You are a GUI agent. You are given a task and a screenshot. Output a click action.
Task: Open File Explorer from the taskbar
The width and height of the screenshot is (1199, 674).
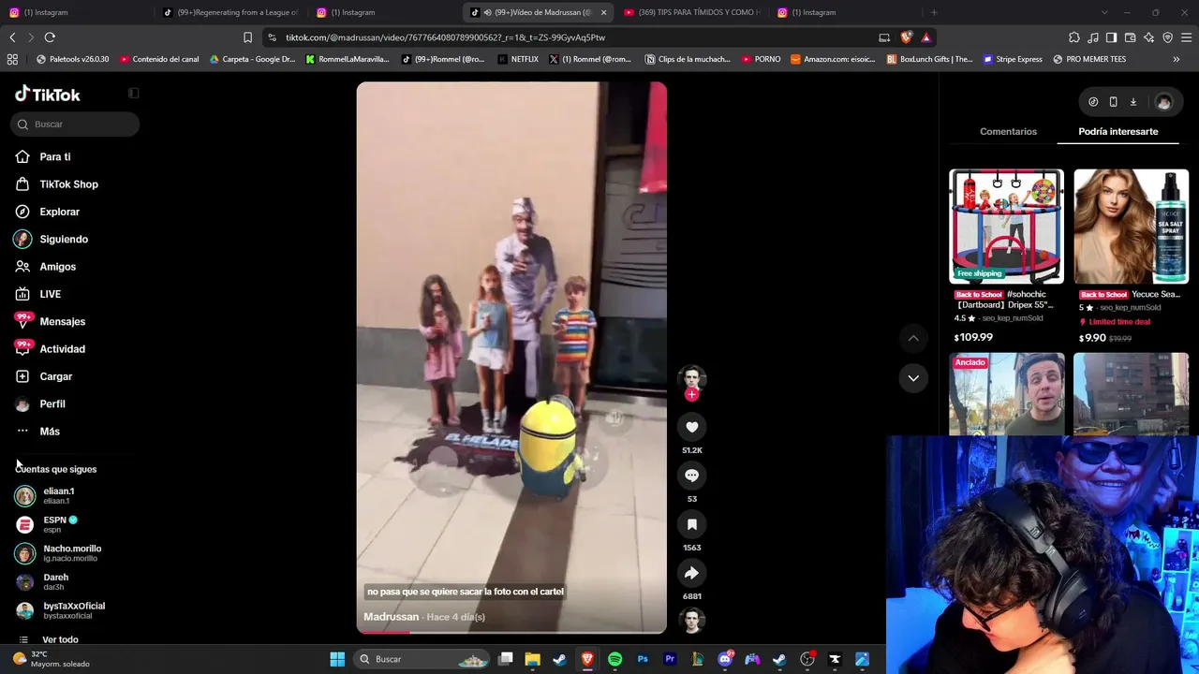coord(532,659)
